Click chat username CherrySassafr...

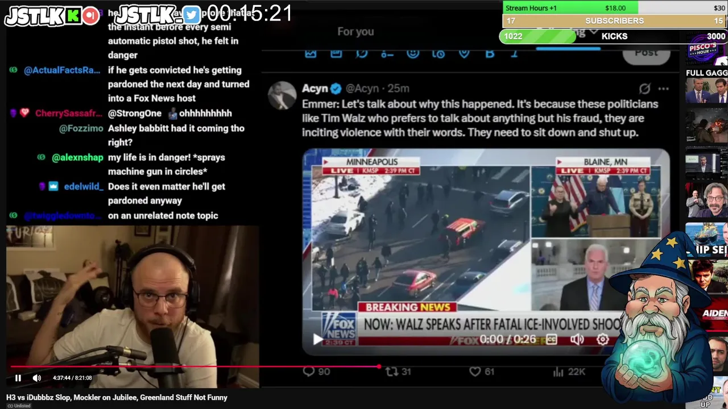click(x=69, y=114)
